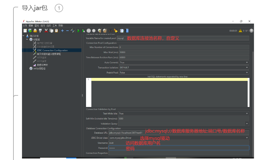Click the New test plan toolbar icon
Viewport: 265px width, 160px height.
coord(25,31)
